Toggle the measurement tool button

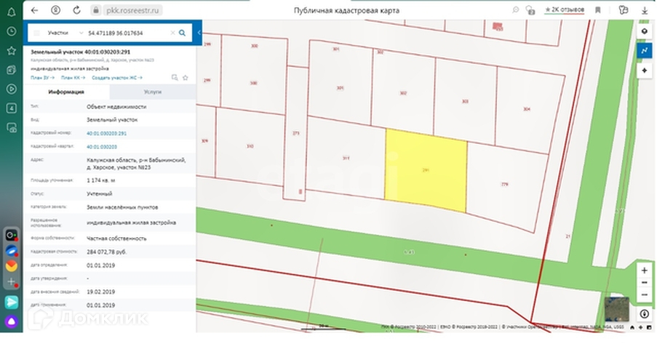point(645,51)
